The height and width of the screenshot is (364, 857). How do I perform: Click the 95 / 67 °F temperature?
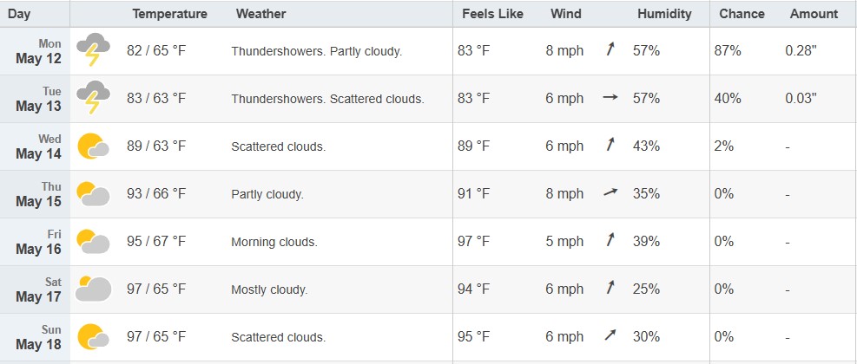(156, 241)
